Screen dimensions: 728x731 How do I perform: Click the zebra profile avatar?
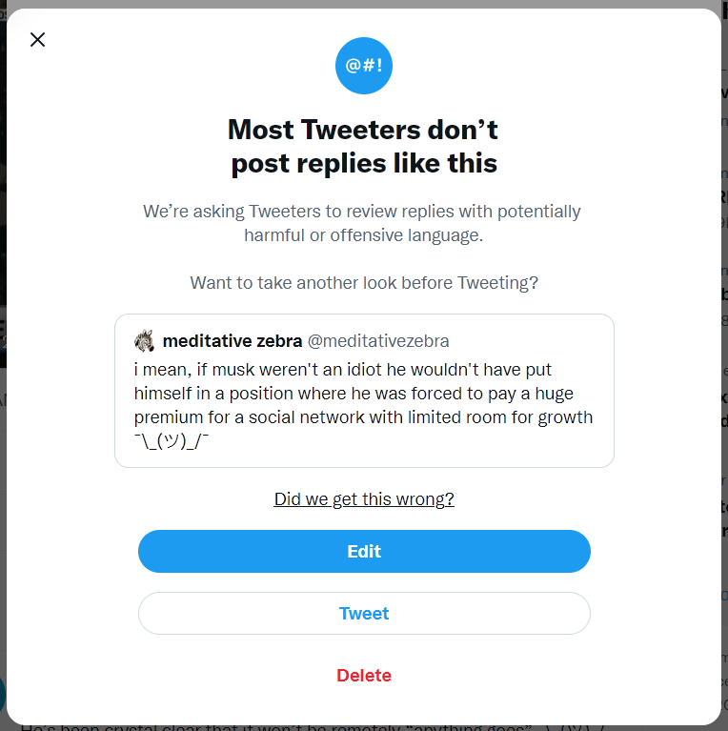145,340
